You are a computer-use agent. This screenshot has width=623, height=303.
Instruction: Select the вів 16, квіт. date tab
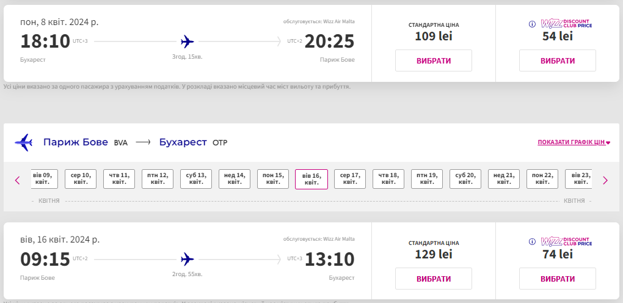pyautogui.click(x=311, y=179)
